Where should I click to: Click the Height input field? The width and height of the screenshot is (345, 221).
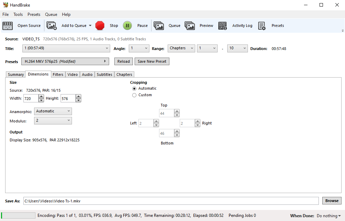pyautogui.click(x=68, y=99)
